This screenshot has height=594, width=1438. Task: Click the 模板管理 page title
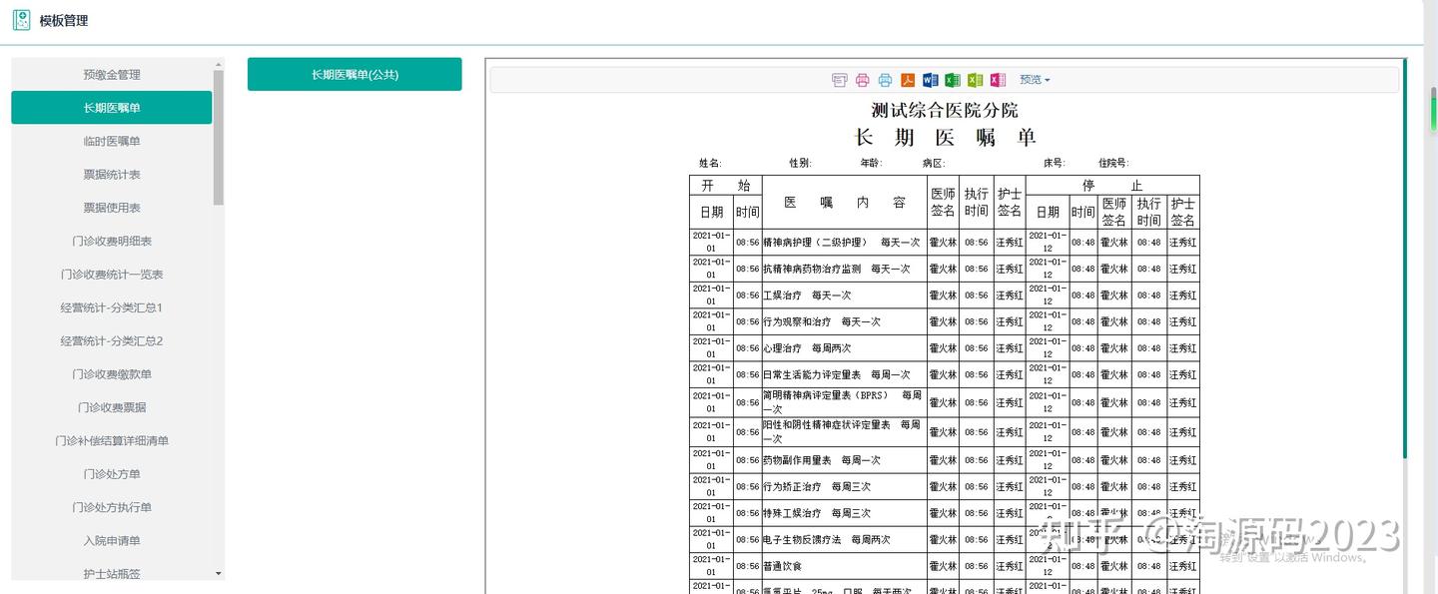tap(64, 21)
